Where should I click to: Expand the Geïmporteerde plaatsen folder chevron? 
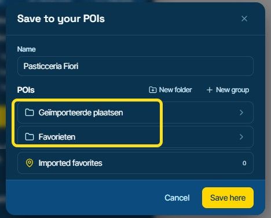tap(241, 112)
